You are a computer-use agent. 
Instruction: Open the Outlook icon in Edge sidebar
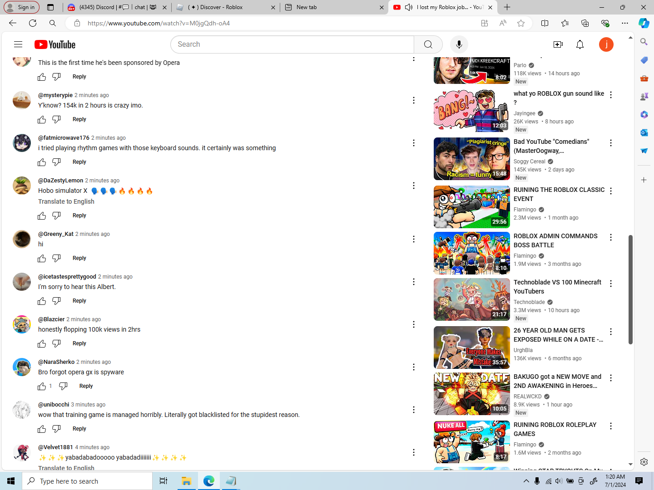pyautogui.click(x=644, y=132)
